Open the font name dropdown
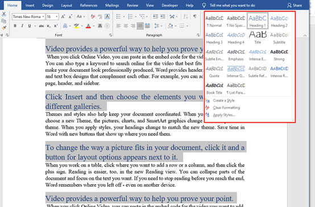315x207 pixels. pos(43,16)
